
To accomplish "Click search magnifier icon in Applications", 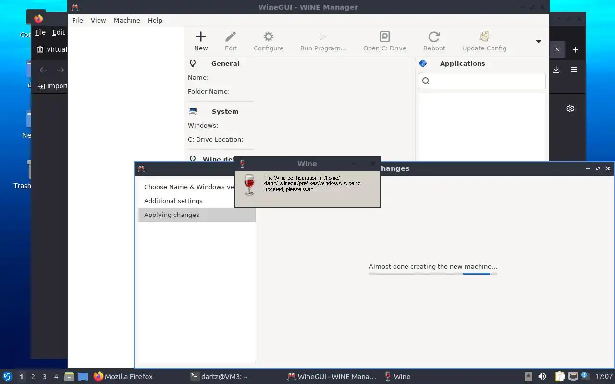I will pos(426,81).
